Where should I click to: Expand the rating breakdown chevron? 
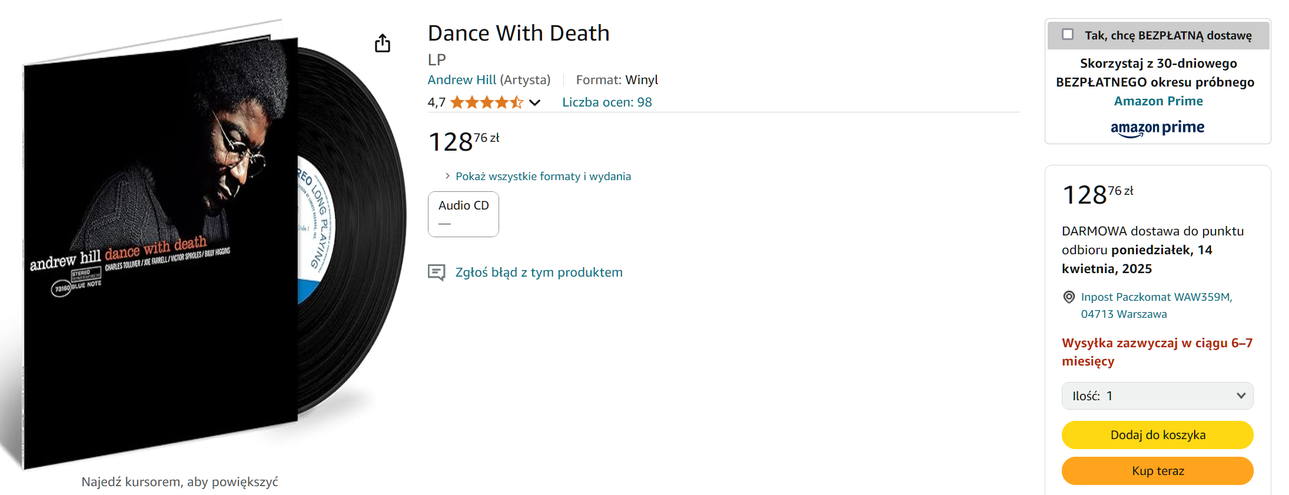[x=534, y=103]
